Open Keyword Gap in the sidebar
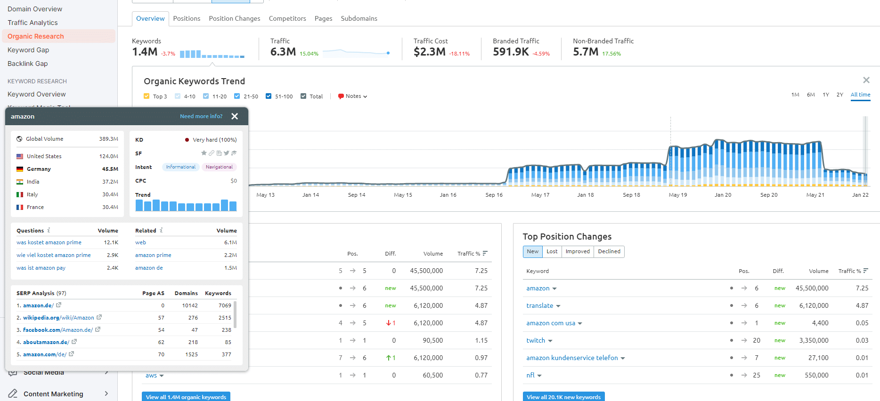The image size is (880, 401). coord(28,50)
